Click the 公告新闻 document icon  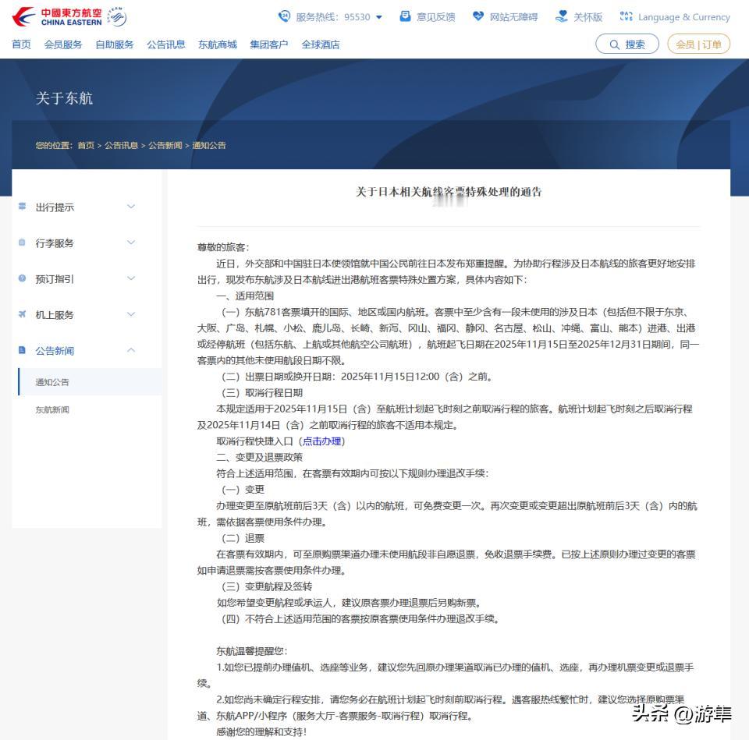[22, 350]
